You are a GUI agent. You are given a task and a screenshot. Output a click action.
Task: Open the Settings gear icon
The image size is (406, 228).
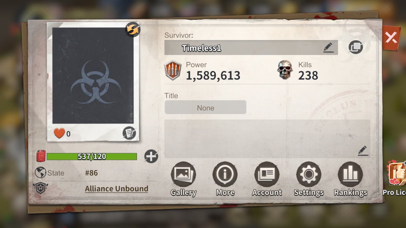click(309, 174)
